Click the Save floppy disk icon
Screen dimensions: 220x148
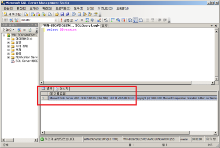coord(62,14)
